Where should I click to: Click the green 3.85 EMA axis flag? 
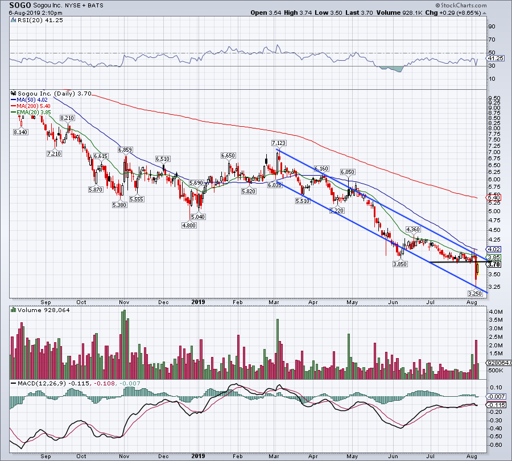[493, 258]
